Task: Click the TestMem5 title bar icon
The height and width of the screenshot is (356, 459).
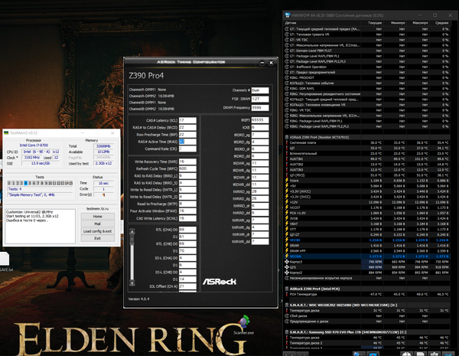Action: pos(6,132)
